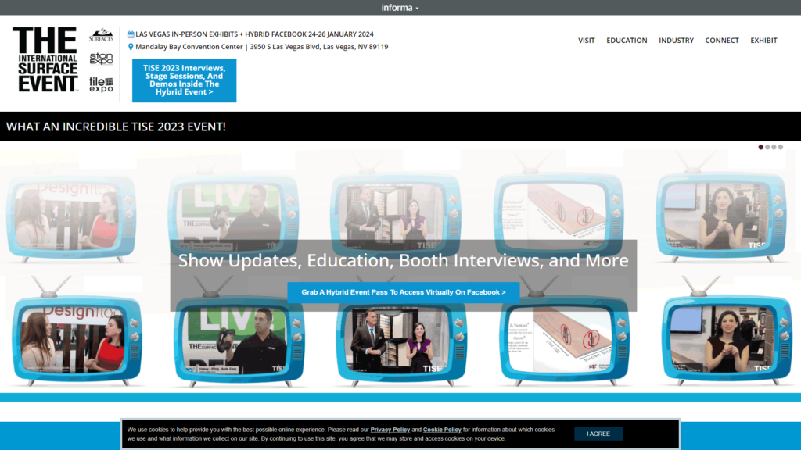
Task: Open the bottom-row Designfloor interview TV thumbnail
Action: 77,341
